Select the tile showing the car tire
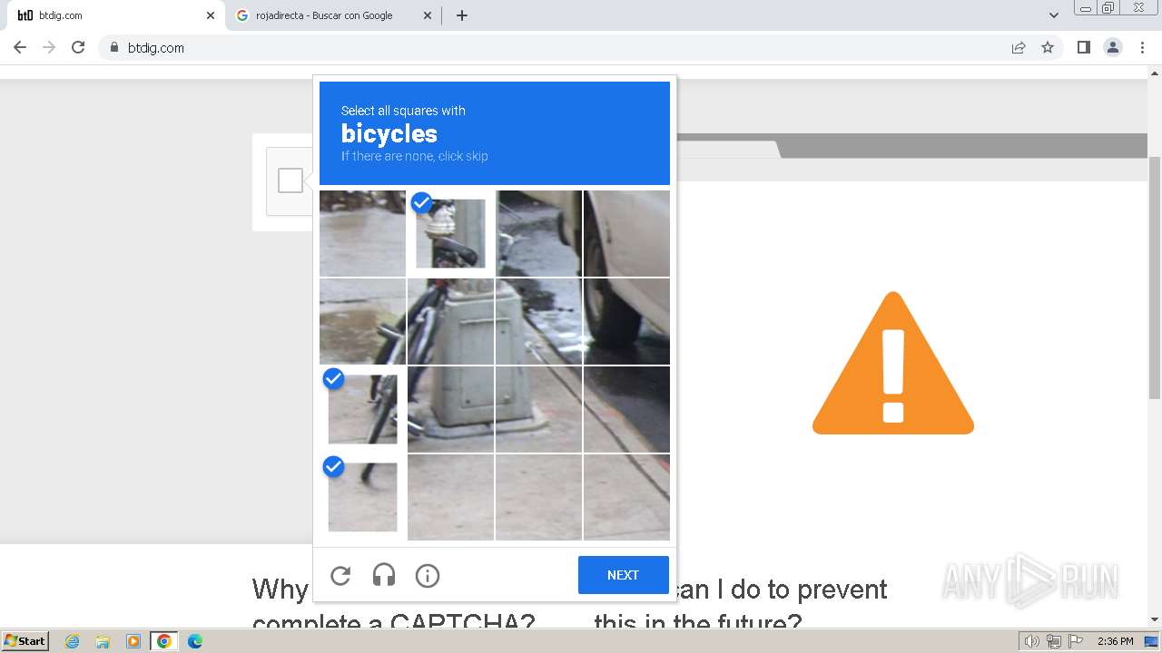Image resolution: width=1162 pixels, height=653 pixels. tap(626, 321)
